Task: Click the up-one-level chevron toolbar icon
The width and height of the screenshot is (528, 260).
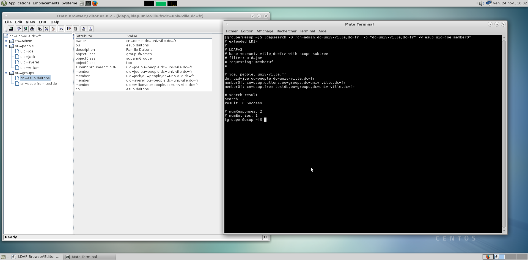Action: [61, 29]
